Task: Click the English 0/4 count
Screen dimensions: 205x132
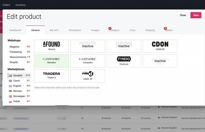Action: (28, 86)
